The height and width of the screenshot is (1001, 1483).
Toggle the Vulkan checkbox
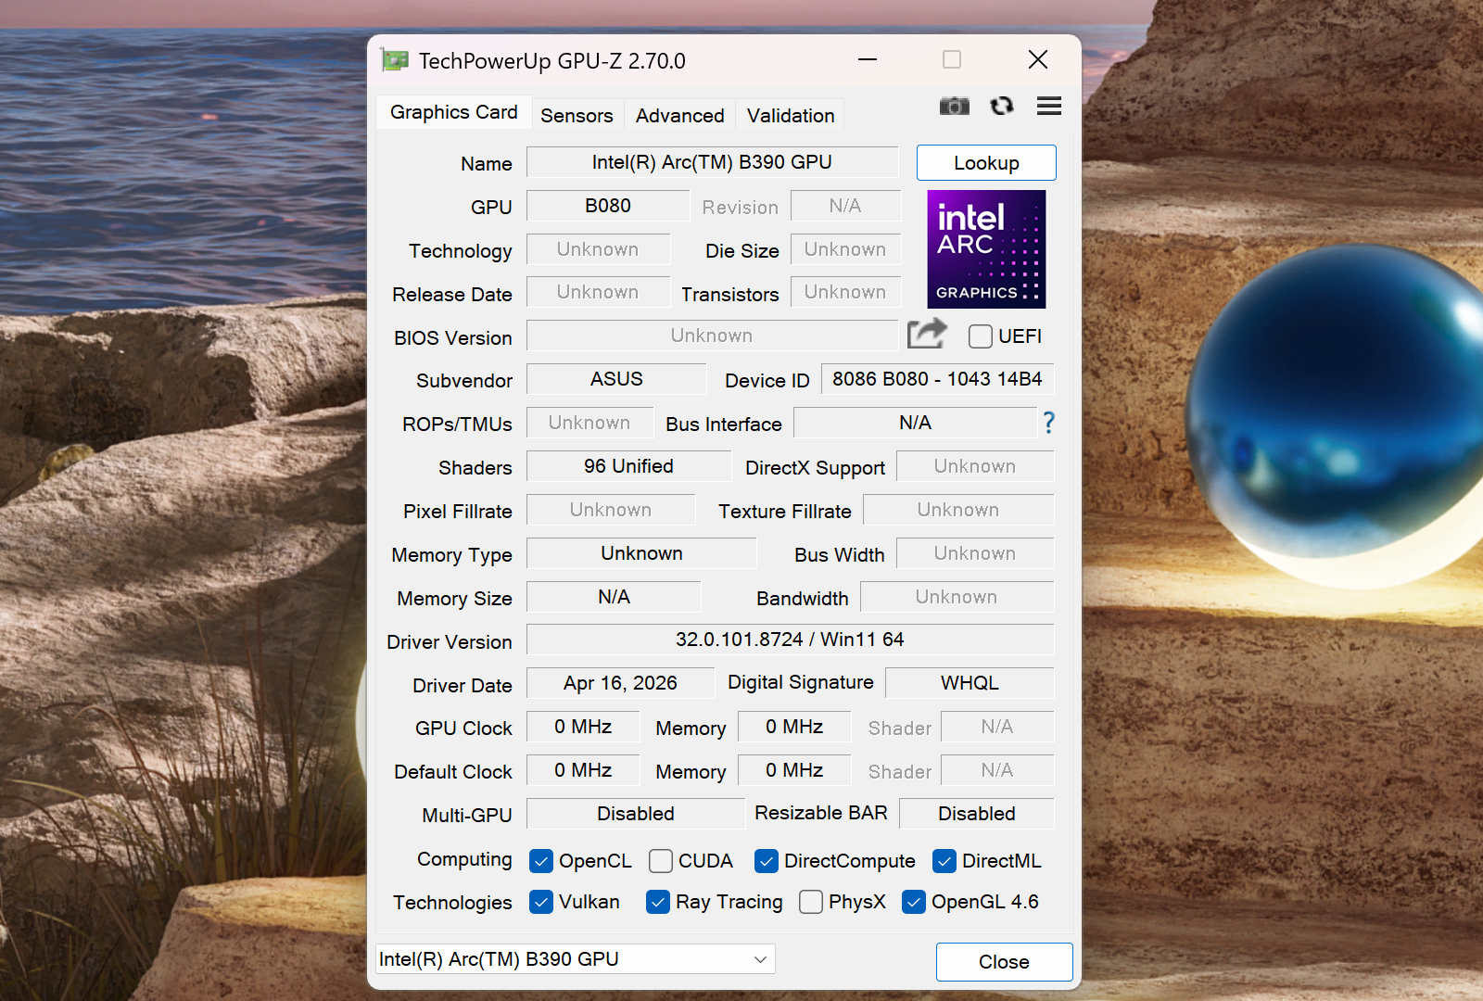pos(541,902)
